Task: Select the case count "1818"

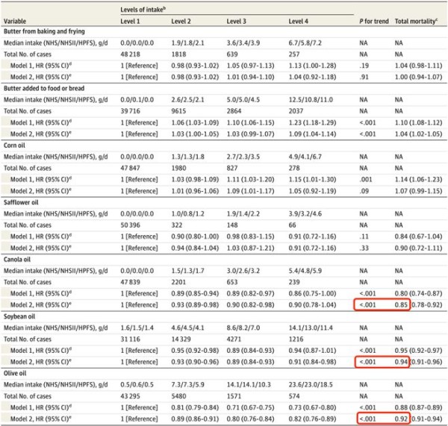Action: [178, 54]
